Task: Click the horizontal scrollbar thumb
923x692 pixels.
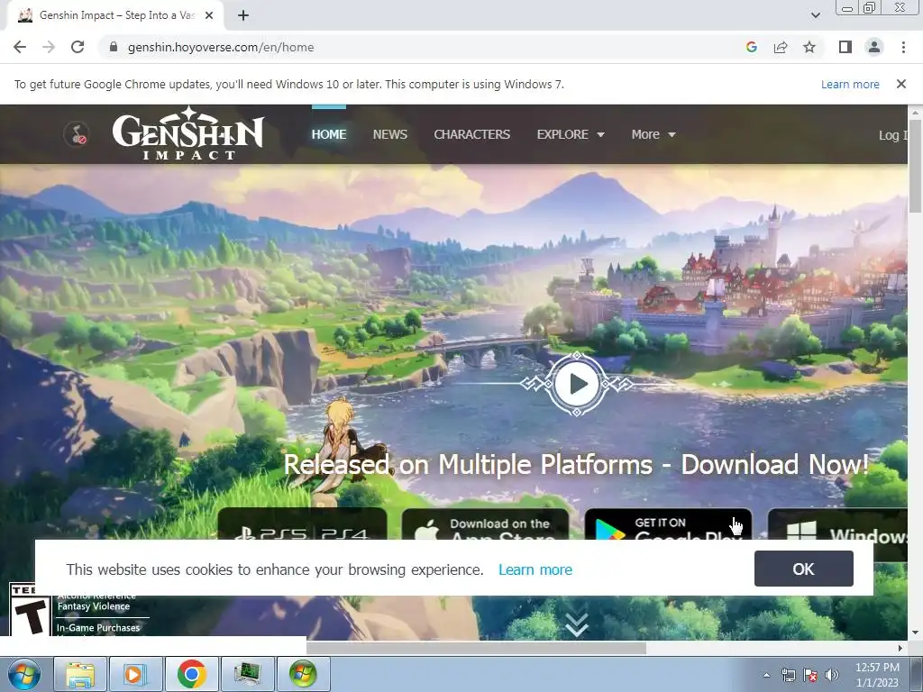Action: [x=476, y=648]
